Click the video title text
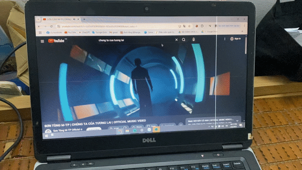 (x=95, y=123)
